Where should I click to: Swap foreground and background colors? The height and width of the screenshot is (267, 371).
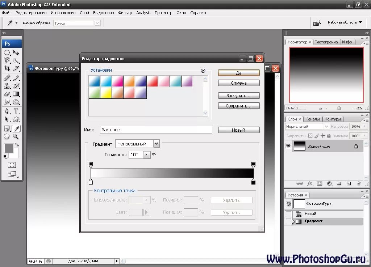[x=17, y=145]
